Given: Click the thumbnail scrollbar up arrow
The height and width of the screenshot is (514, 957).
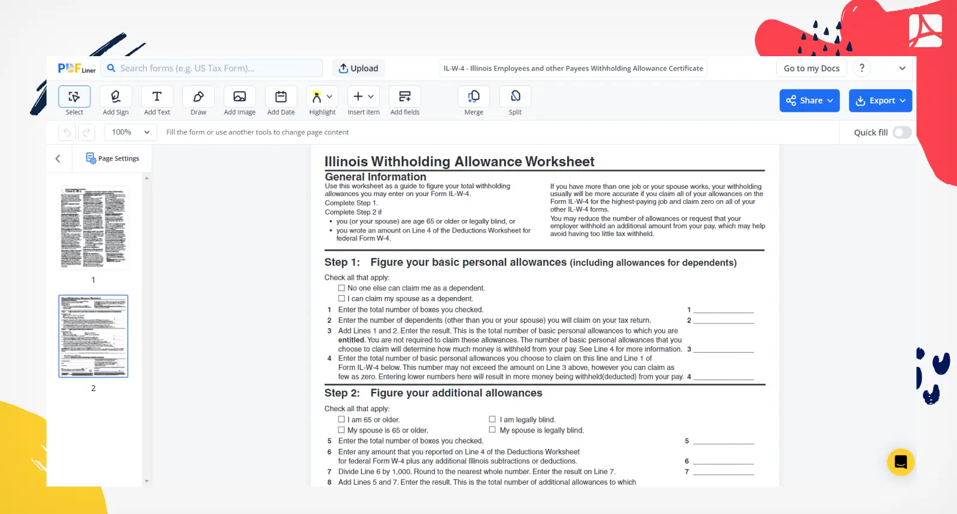Looking at the screenshot, I should (147, 178).
